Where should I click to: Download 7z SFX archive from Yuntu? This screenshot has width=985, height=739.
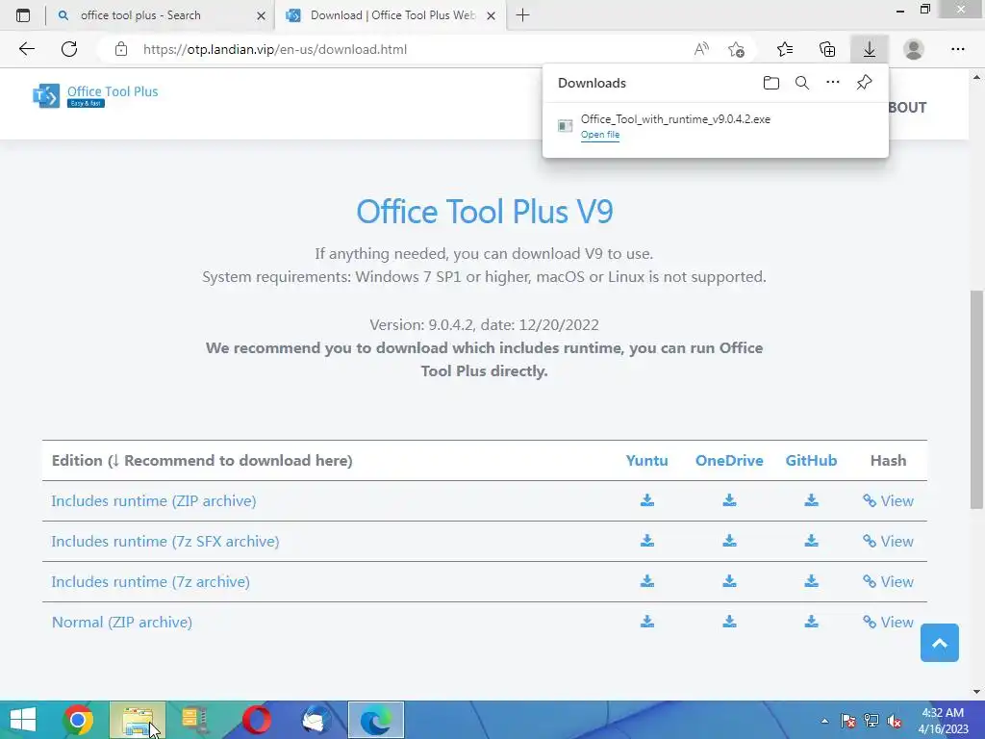point(647,541)
